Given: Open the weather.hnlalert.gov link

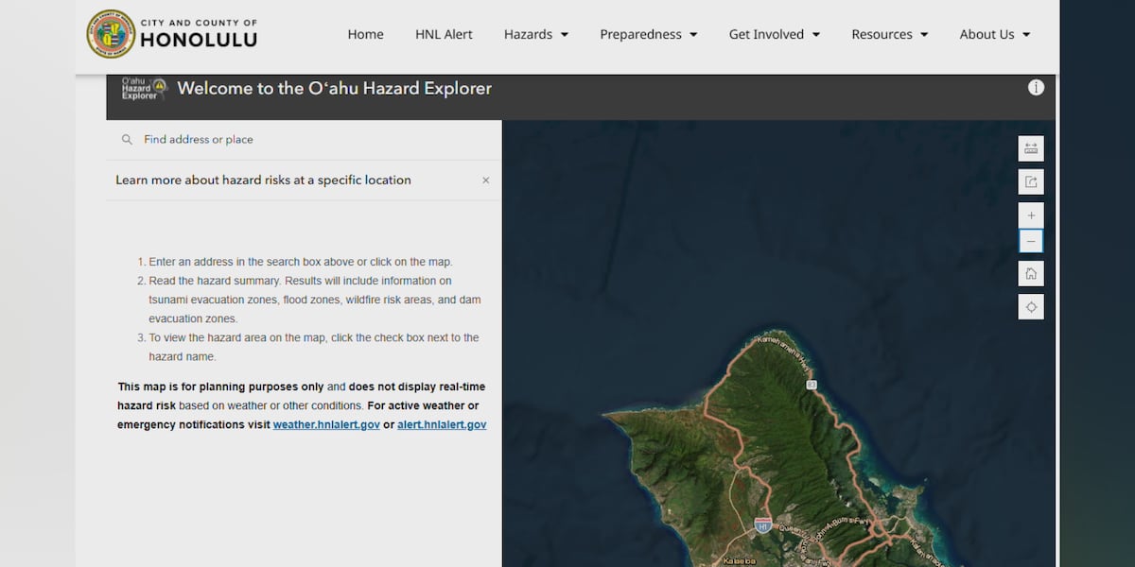Looking at the screenshot, I should [x=326, y=425].
